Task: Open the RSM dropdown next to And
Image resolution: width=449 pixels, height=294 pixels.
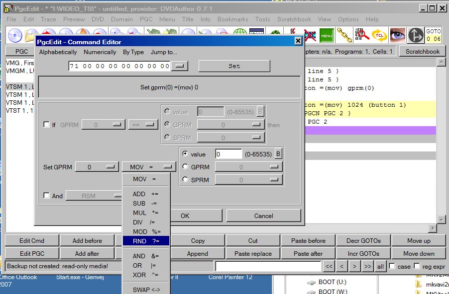Action: [94, 196]
